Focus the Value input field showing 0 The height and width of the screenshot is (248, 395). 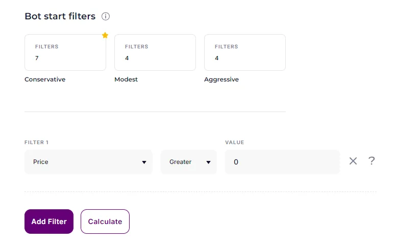pyautogui.click(x=282, y=162)
